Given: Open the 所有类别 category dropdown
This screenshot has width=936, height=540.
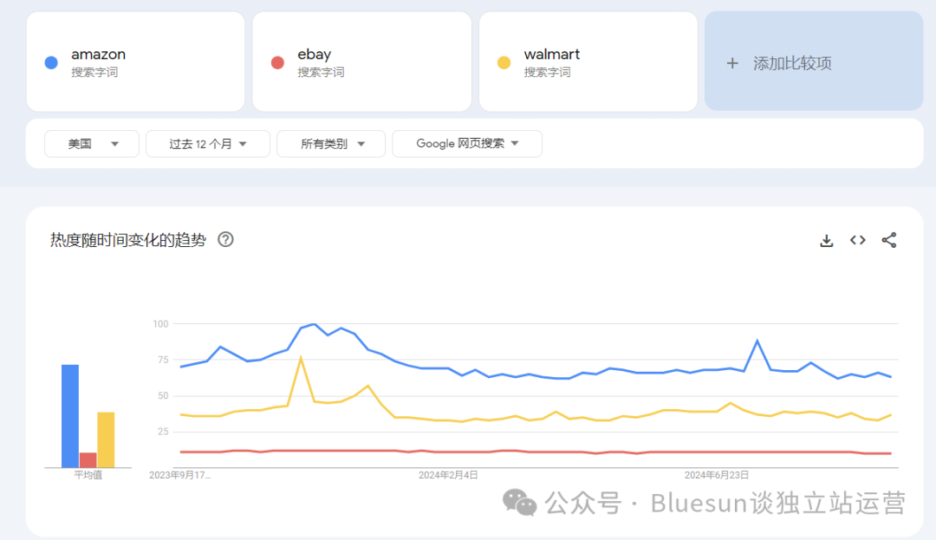Looking at the screenshot, I should click(331, 144).
